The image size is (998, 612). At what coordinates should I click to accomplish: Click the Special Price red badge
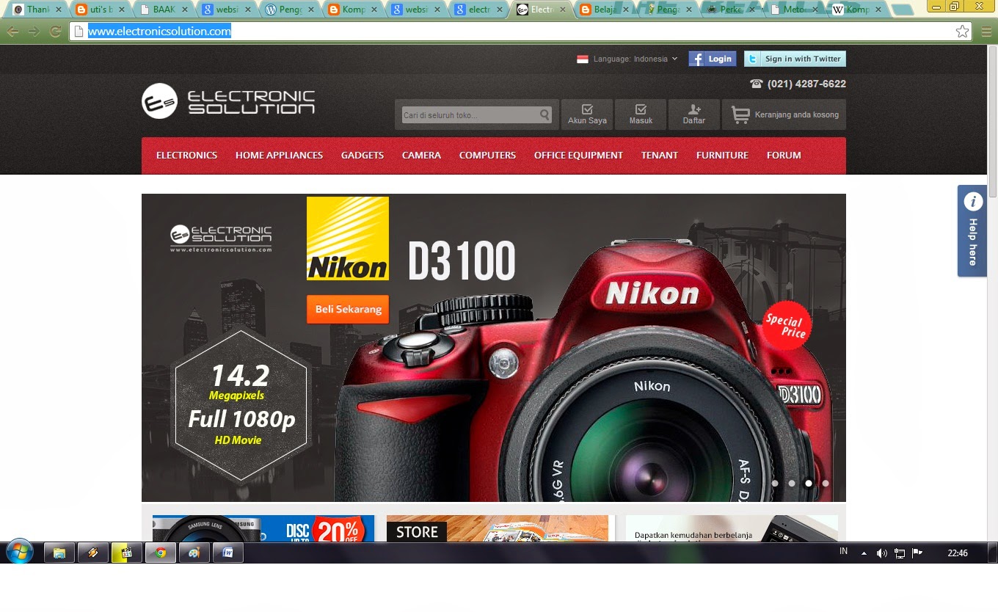(786, 326)
